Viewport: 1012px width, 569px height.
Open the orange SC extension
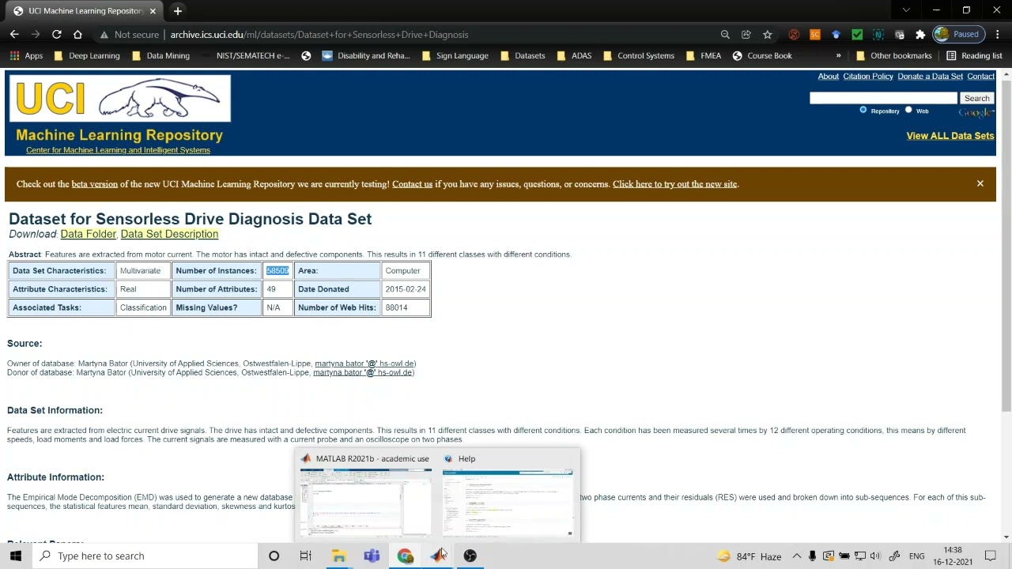(x=815, y=35)
